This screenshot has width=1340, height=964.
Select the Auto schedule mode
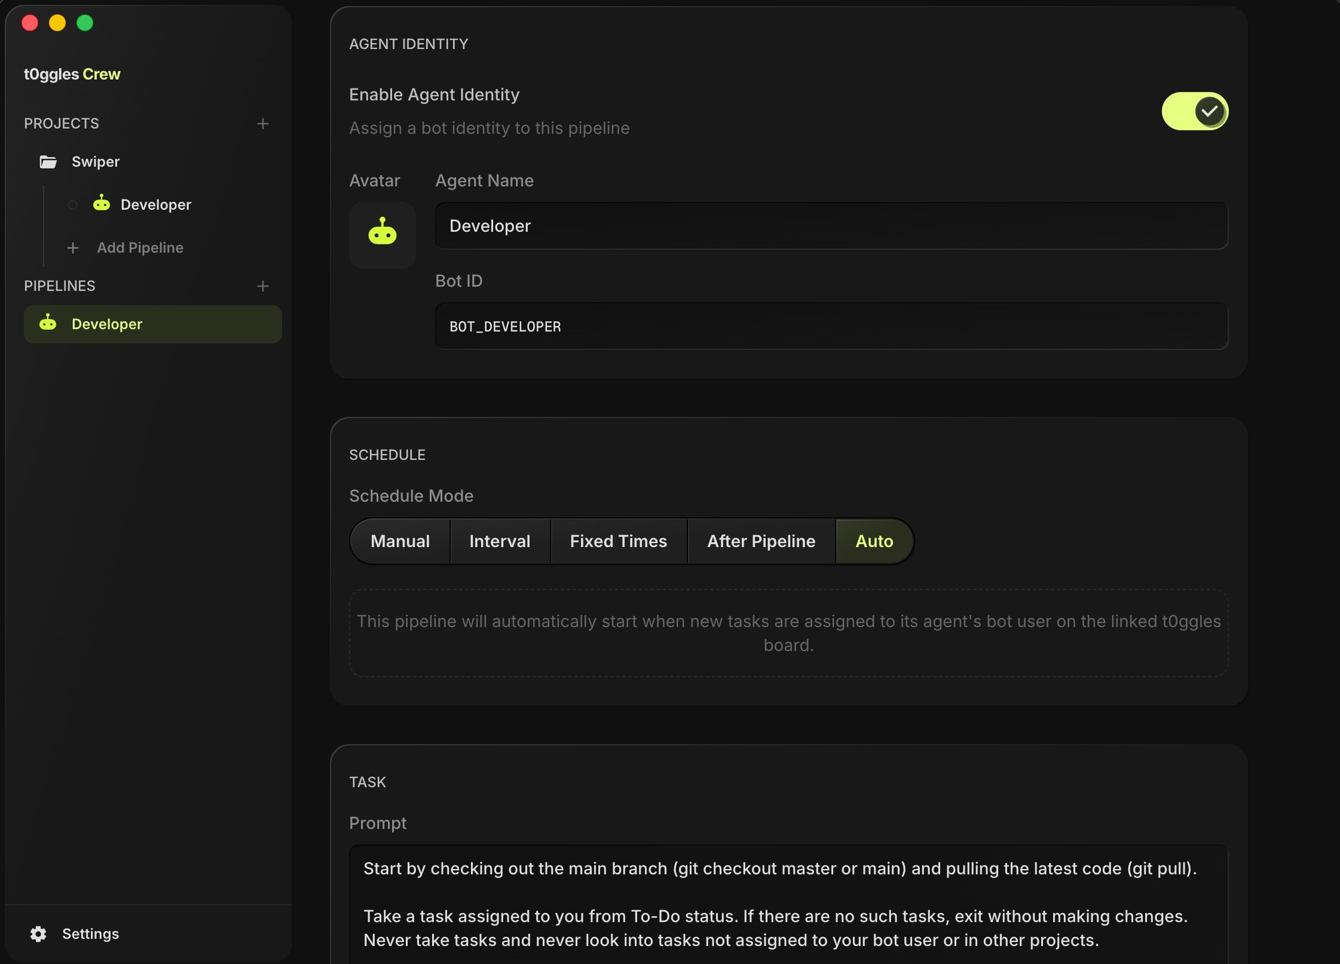(874, 541)
